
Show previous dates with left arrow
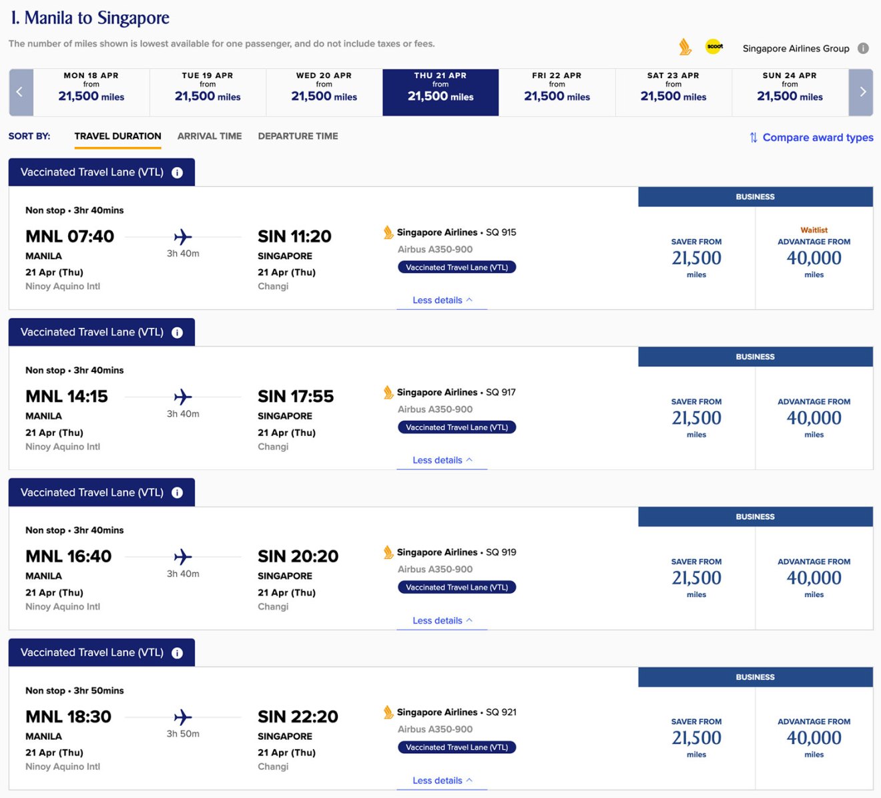click(x=20, y=92)
